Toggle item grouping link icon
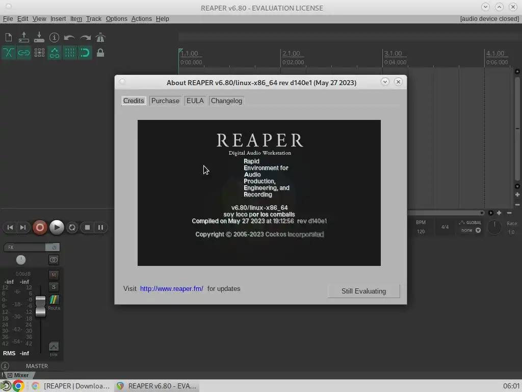522x392 pixels. click(24, 53)
